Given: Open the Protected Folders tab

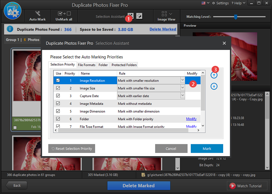Looking at the screenshot, I should 124,65.
